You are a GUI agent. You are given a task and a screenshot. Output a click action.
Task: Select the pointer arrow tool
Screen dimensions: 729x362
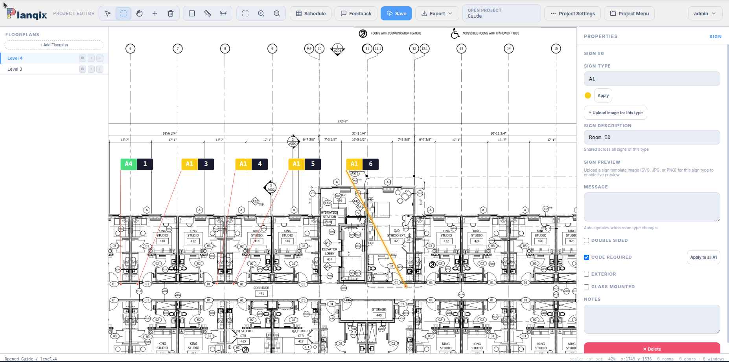tap(108, 13)
